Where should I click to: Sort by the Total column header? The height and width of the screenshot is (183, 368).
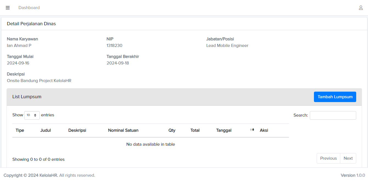[195, 130]
